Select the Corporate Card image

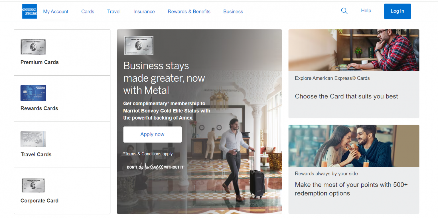click(33, 185)
